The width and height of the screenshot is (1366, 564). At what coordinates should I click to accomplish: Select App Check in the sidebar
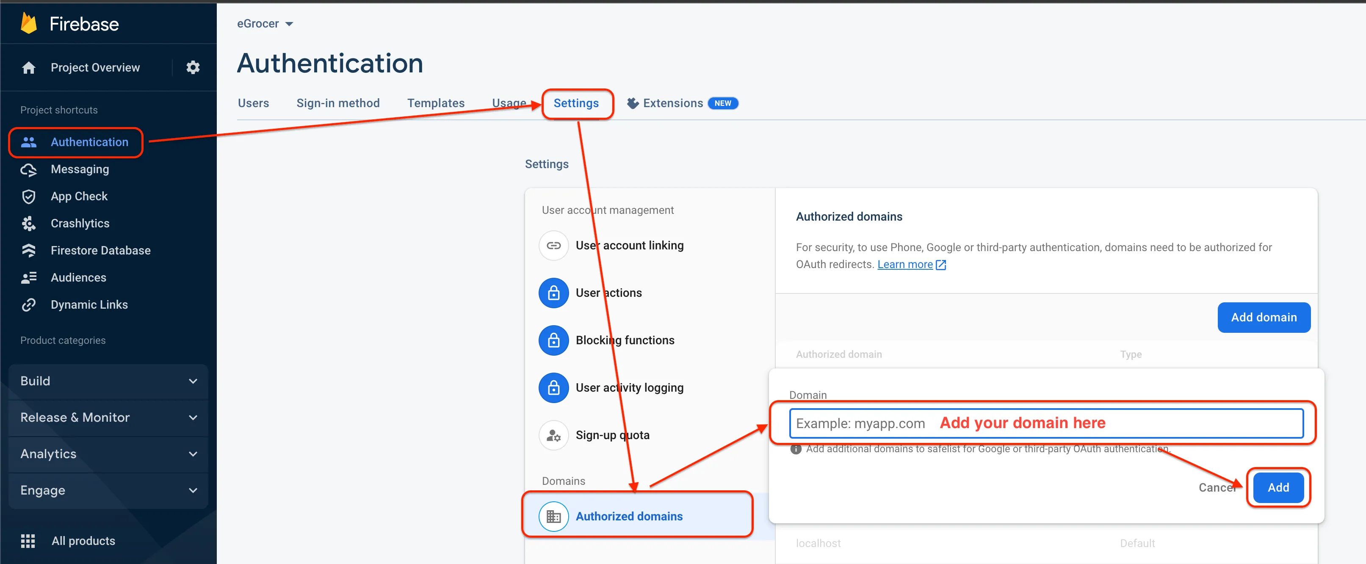click(79, 196)
